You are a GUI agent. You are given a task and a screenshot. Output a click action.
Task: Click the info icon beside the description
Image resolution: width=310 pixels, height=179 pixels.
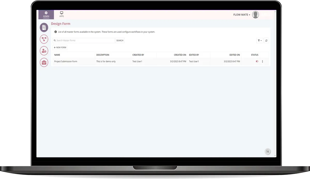pyautogui.click(x=56, y=32)
